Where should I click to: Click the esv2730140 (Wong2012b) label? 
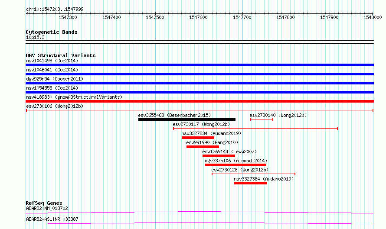pyautogui.click(x=278, y=115)
